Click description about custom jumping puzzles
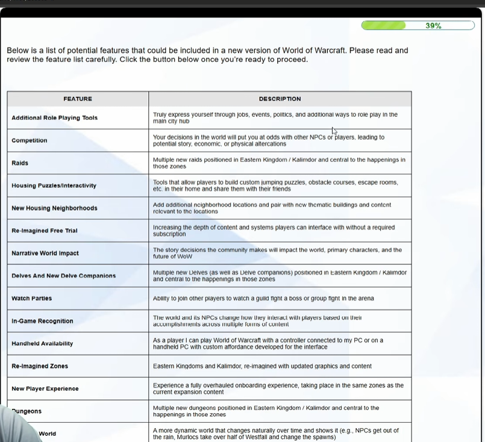The height and width of the screenshot is (442, 485). pyautogui.click(x=275, y=185)
